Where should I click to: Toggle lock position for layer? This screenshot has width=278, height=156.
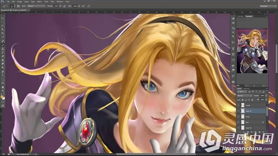tap(249, 100)
